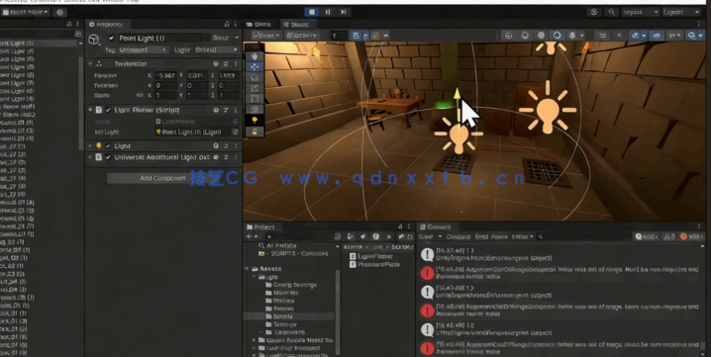The height and width of the screenshot is (357, 711).
Task: Select the Rotate tool in Scene
Action: point(254,77)
